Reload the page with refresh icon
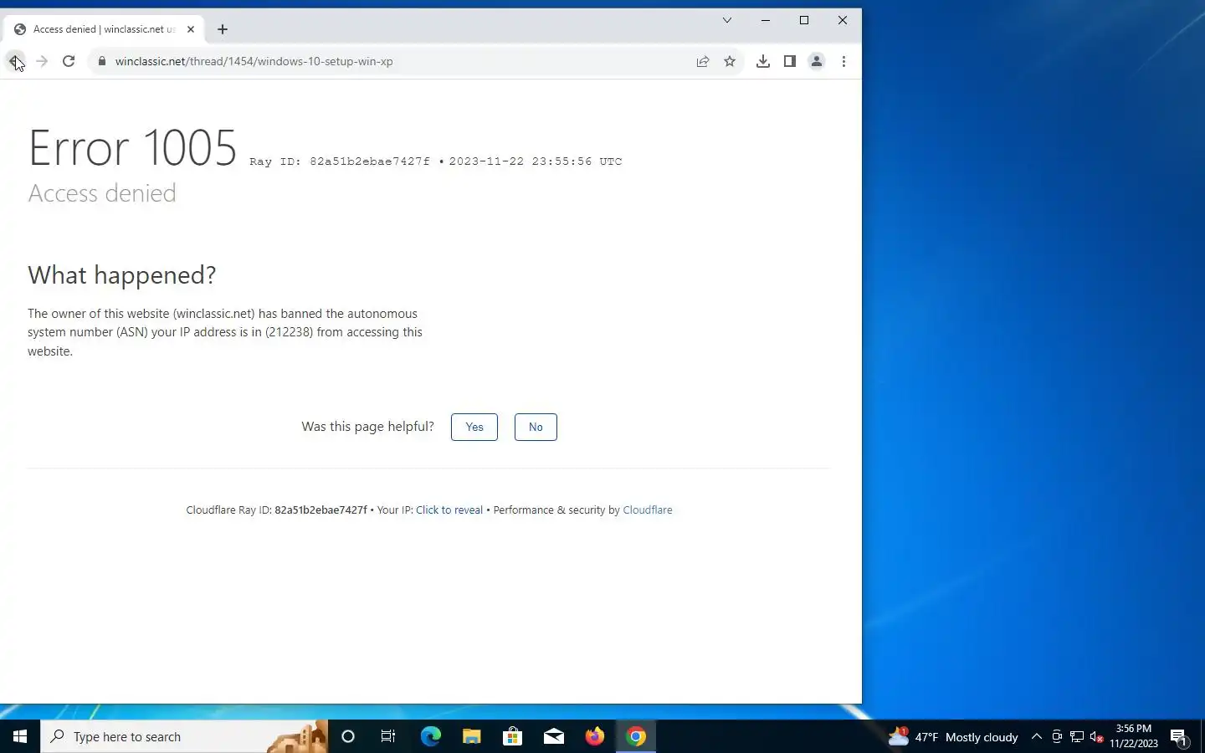The height and width of the screenshot is (753, 1205). click(69, 61)
